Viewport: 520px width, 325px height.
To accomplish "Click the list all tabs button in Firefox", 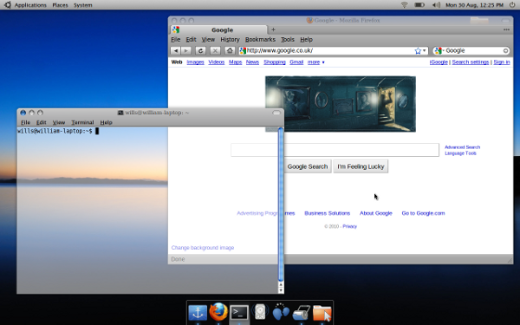I will [506, 29].
